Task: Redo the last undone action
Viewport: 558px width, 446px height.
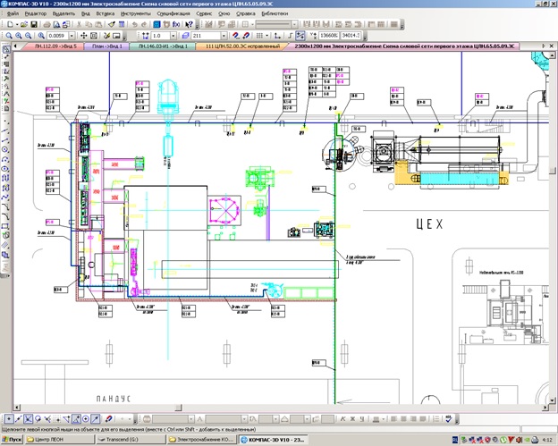Action: pyautogui.click(x=144, y=24)
